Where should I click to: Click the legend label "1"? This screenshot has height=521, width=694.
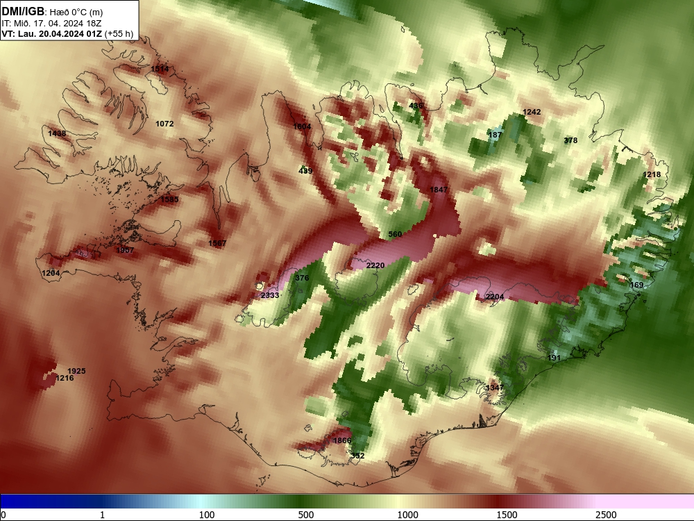point(102,515)
